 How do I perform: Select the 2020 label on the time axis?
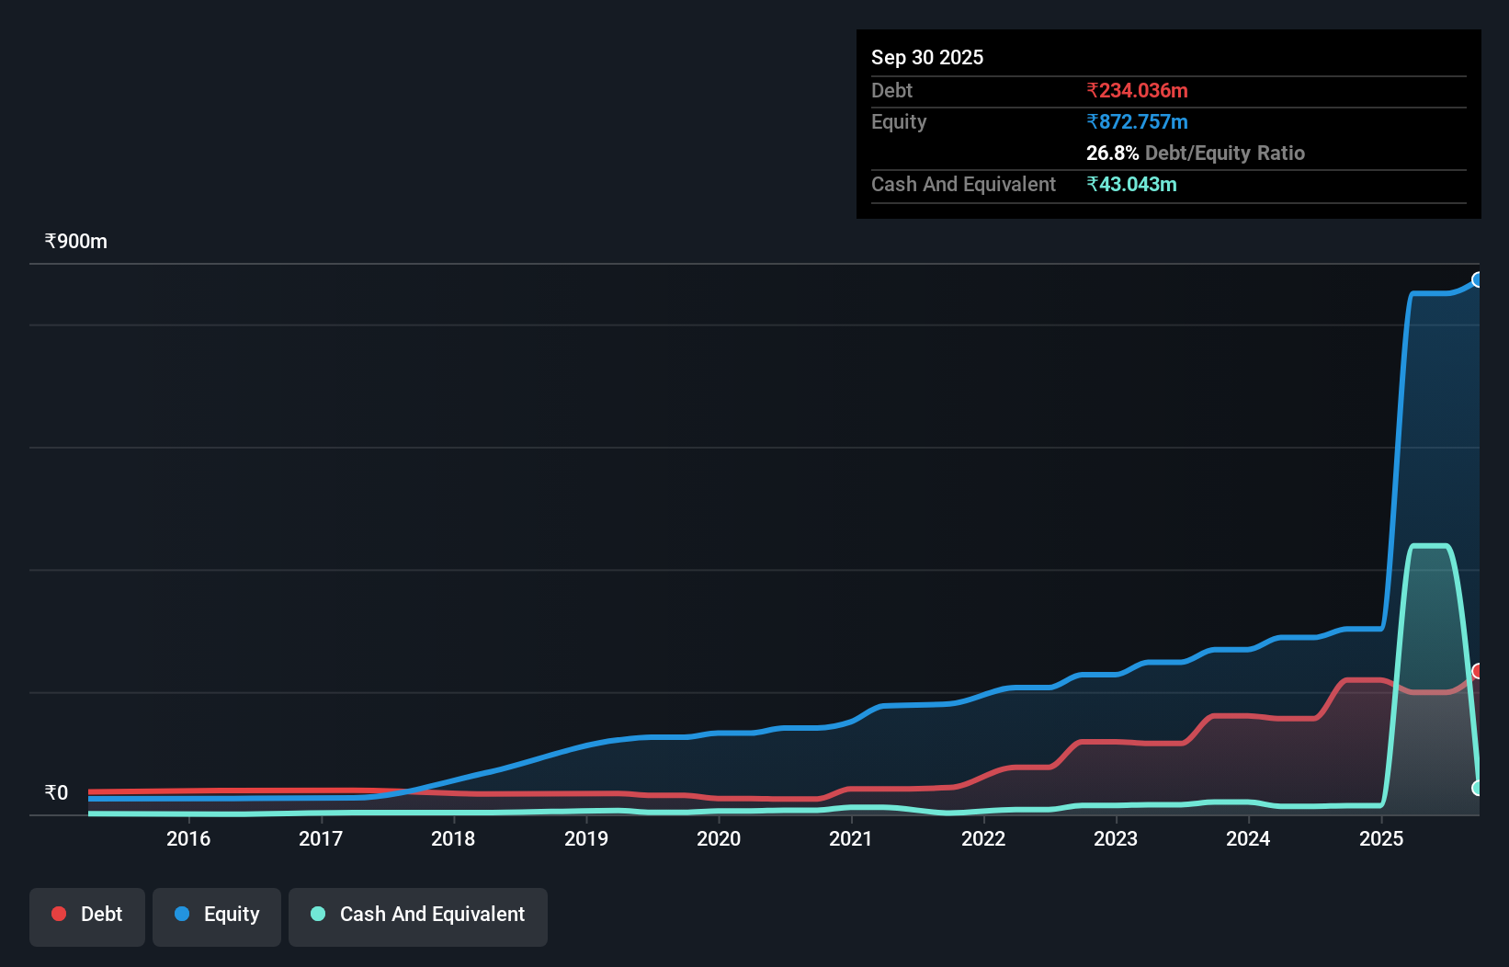pos(719,838)
